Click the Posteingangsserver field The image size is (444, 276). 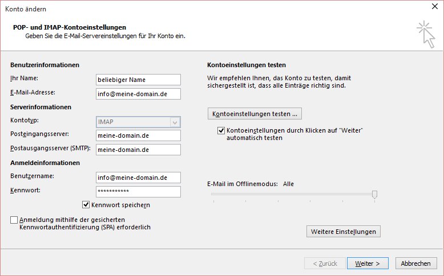pos(138,135)
